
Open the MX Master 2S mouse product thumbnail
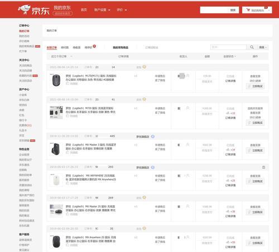[x=56, y=211]
